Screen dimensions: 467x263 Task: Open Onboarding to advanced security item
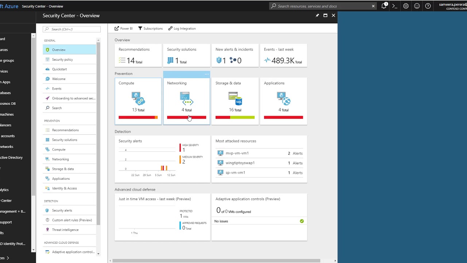[x=69, y=98]
